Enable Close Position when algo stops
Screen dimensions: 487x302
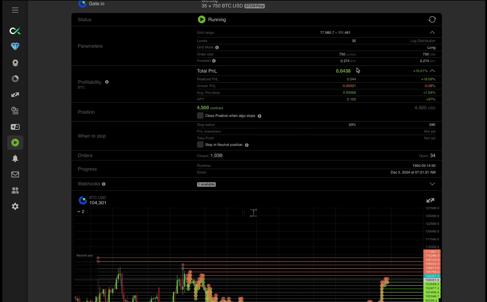tap(200, 116)
